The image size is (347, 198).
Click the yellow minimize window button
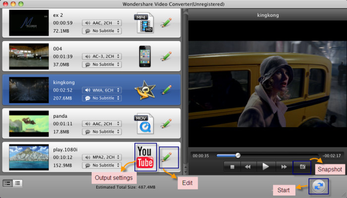[13, 4]
